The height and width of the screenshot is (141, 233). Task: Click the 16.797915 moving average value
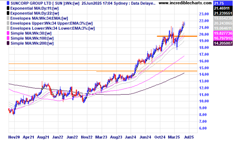coord(223,38)
